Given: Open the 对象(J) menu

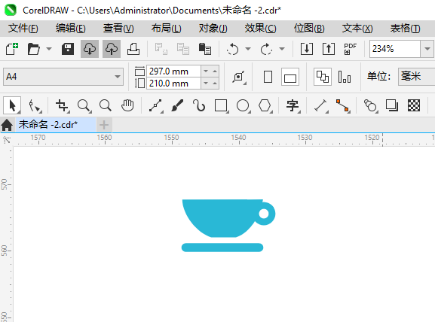Looking at the screenshot, I should pos(213,29).
